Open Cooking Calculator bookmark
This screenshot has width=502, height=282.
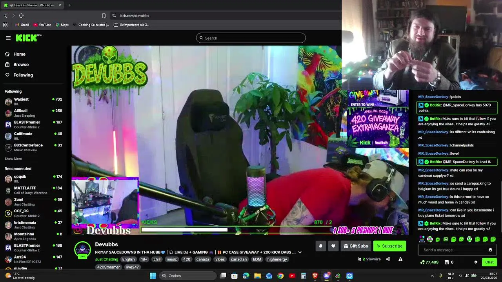[91, 25]
